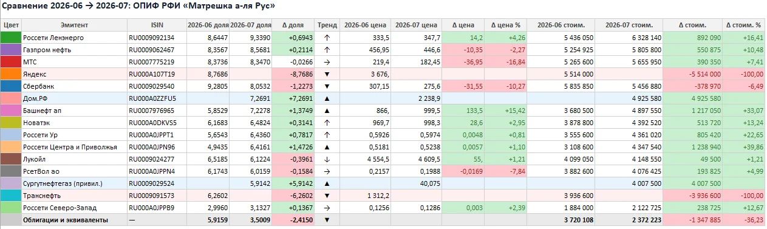Image resolution: width=767 pixels, height=229 pixels.
Task: Sort by the 2026-06 цена column header
Action: pyautogui.click(x=365, y=25)
